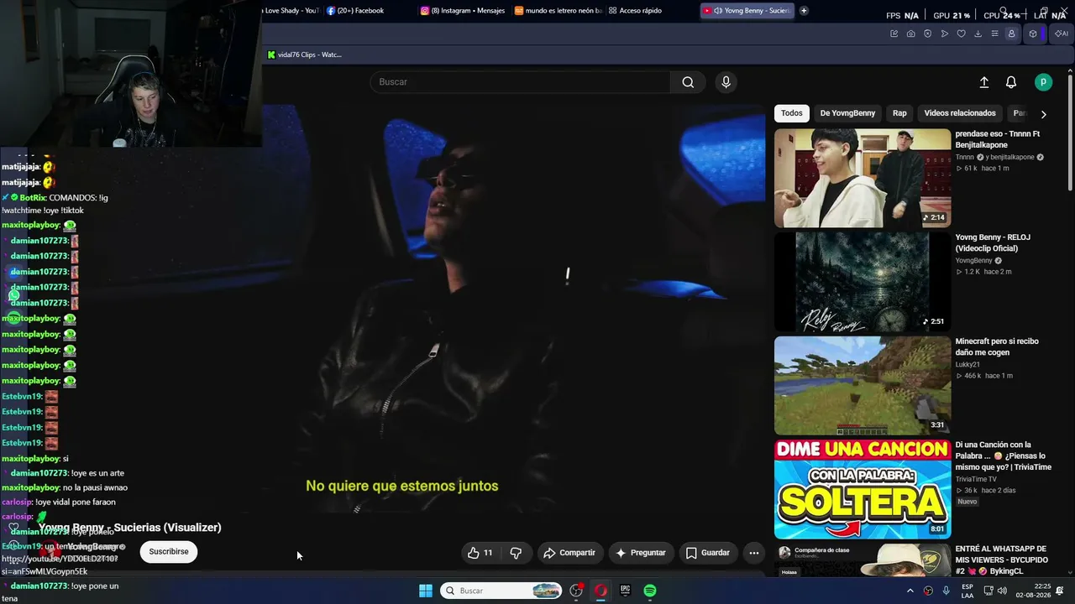The width and height of the screenshot is (1075, 604).
Task: Expand the system tray hidden icons chevron
Action: pyautogui.click(x=910, y=591)
